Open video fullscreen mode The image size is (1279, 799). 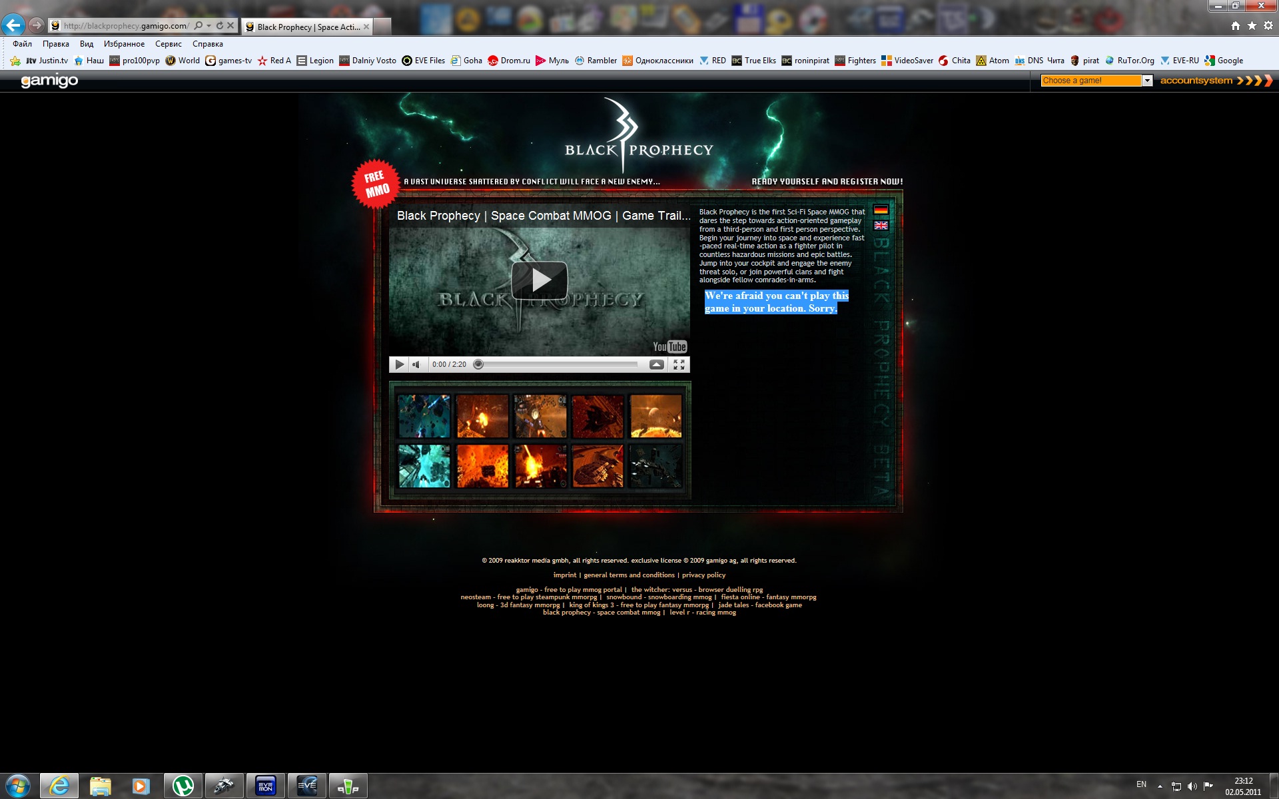679,364
